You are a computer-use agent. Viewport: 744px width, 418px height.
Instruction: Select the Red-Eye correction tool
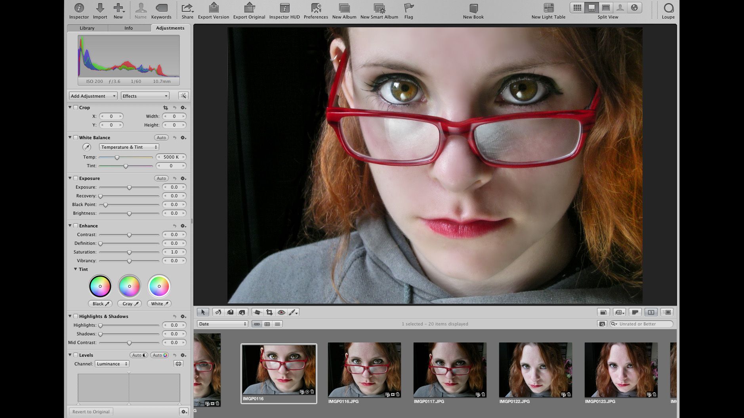[281, 312]
